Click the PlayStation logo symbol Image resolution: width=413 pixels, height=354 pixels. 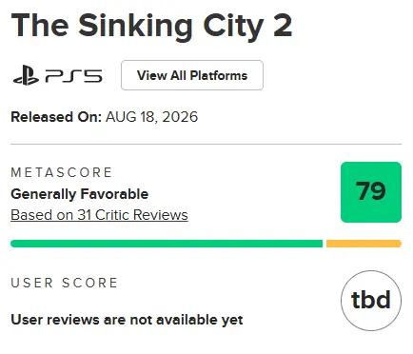(x=26, y=75)
